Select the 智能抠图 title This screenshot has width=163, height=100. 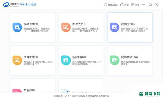pos(29,90)
